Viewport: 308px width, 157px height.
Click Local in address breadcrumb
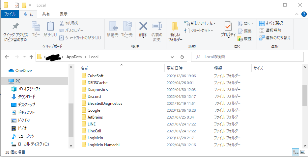coord(94,57)
